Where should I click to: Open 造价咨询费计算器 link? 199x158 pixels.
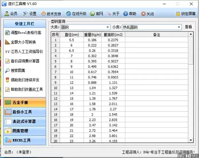point(25,61)
